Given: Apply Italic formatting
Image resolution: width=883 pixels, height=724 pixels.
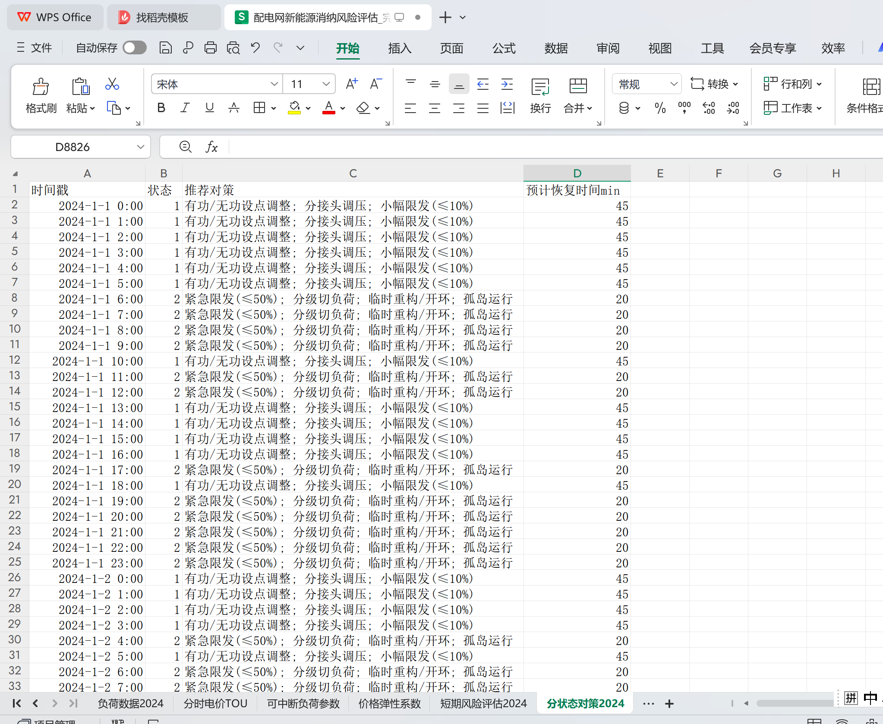Looking at the screenshot, I should (185, 108).
